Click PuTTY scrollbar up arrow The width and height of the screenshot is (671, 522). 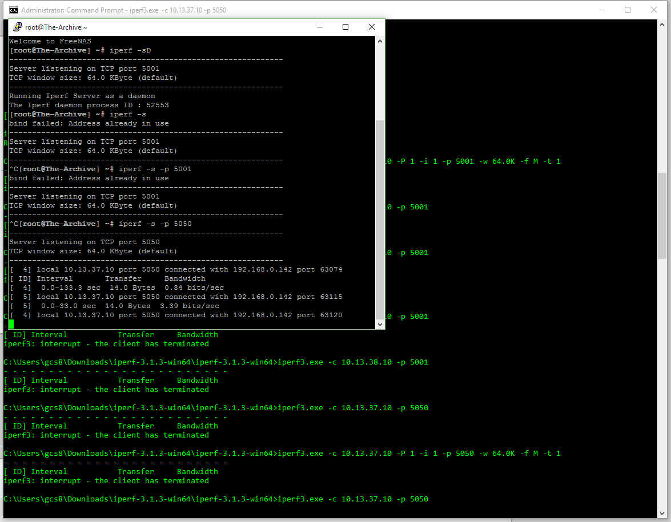point(380,42)
